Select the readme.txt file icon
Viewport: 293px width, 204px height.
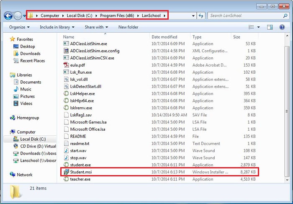click(x=66, y=143)
